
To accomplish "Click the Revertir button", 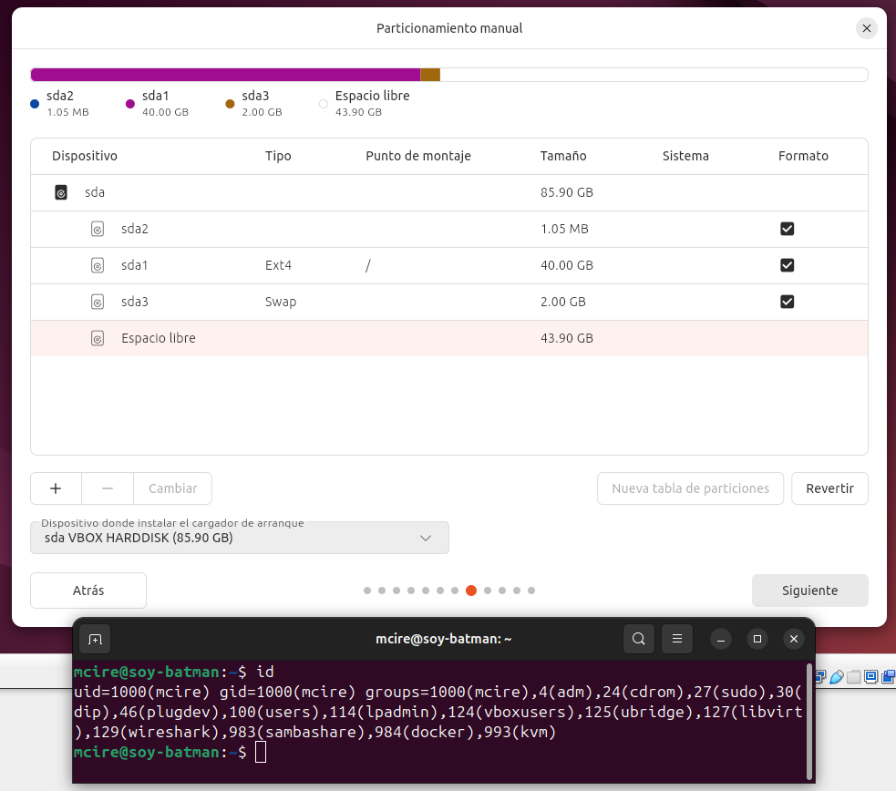I will click(829, 488).
